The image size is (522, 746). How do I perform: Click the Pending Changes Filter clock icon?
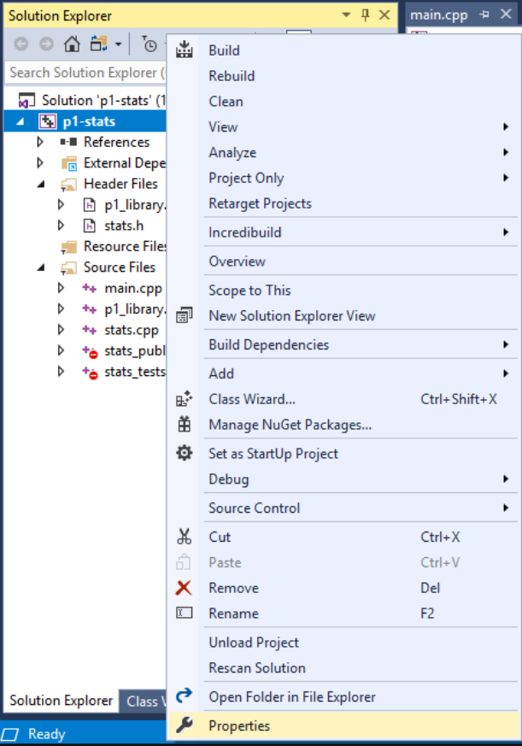(150, 44)
